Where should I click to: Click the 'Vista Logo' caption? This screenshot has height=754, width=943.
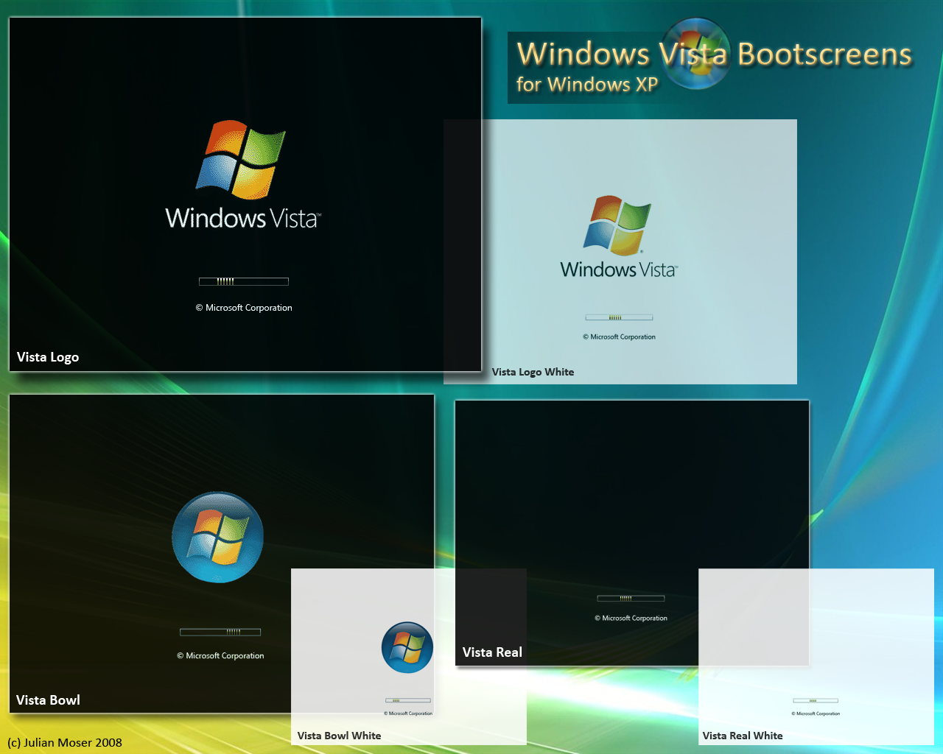coord(48,357)
